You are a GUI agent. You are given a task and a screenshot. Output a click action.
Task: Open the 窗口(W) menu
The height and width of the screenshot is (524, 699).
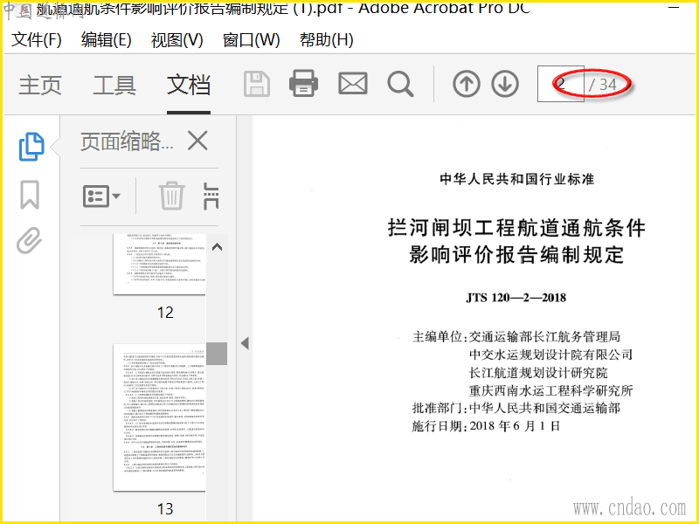pyautogui.click(x=251, y=40)
